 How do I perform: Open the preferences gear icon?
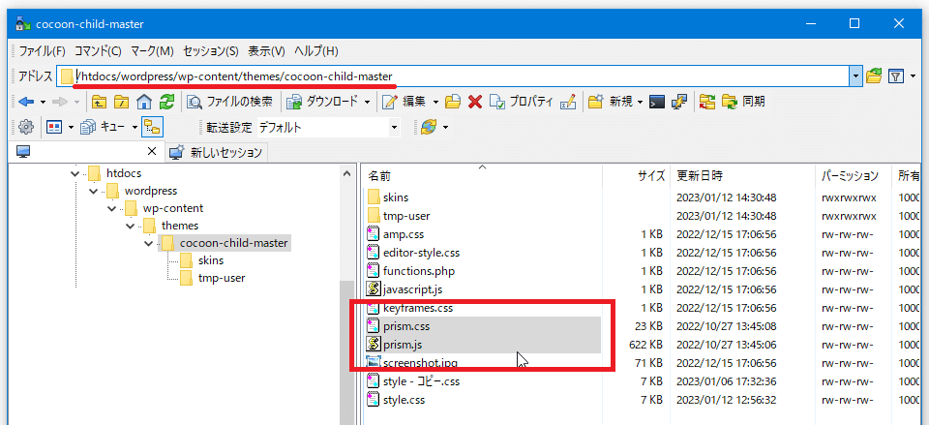26,127
